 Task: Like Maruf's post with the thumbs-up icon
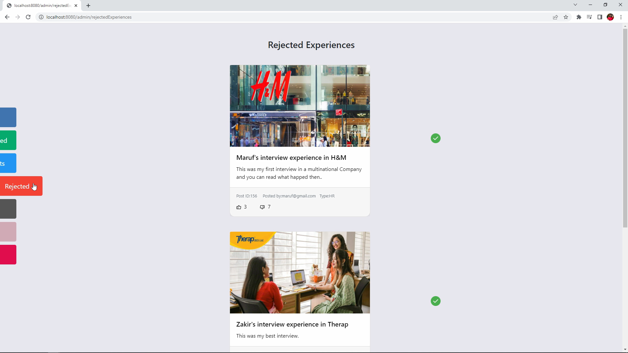(x=239, y=207)
